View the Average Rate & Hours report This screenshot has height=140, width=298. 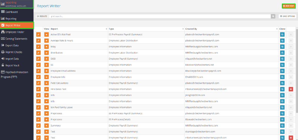(x=46, y=41)
